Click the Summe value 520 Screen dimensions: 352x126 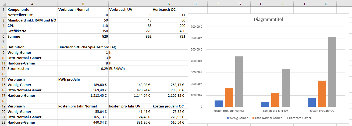(83, 36)
